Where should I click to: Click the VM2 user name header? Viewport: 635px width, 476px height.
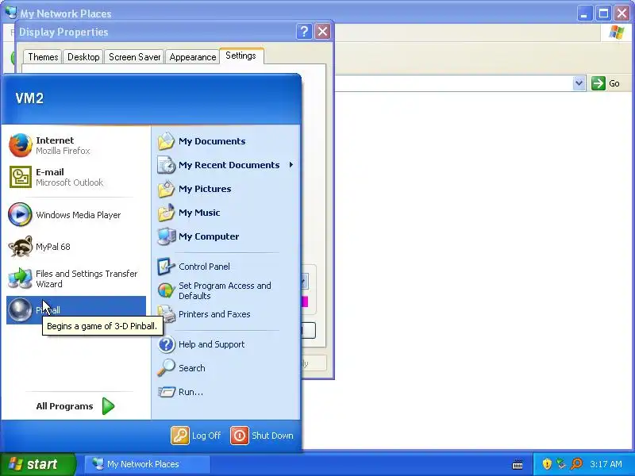pyautogui.click(x=29, y=98)
